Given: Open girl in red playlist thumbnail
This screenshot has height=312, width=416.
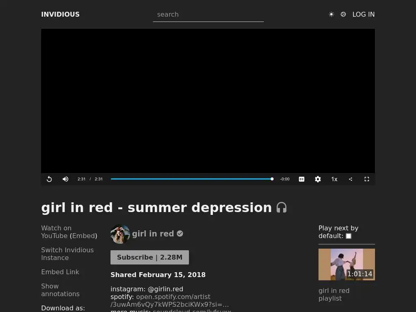Looking at the screenshot, I should 347,264.
